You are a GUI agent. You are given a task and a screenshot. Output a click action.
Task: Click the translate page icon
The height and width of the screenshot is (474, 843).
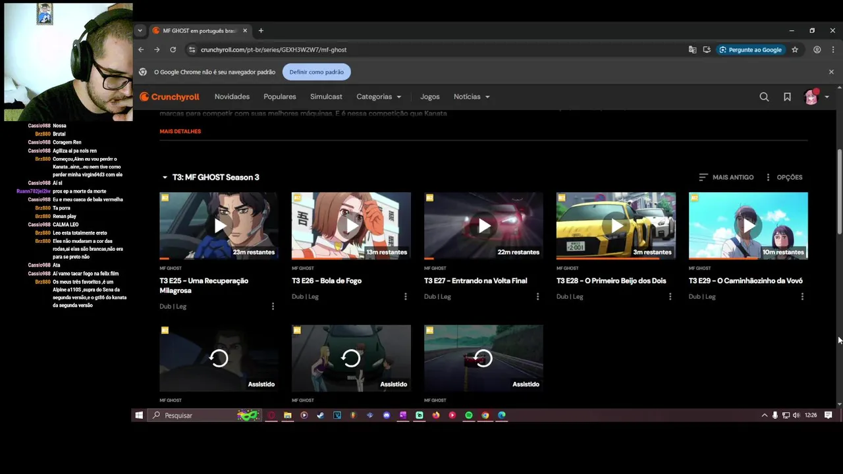click(x=692, y=49)
